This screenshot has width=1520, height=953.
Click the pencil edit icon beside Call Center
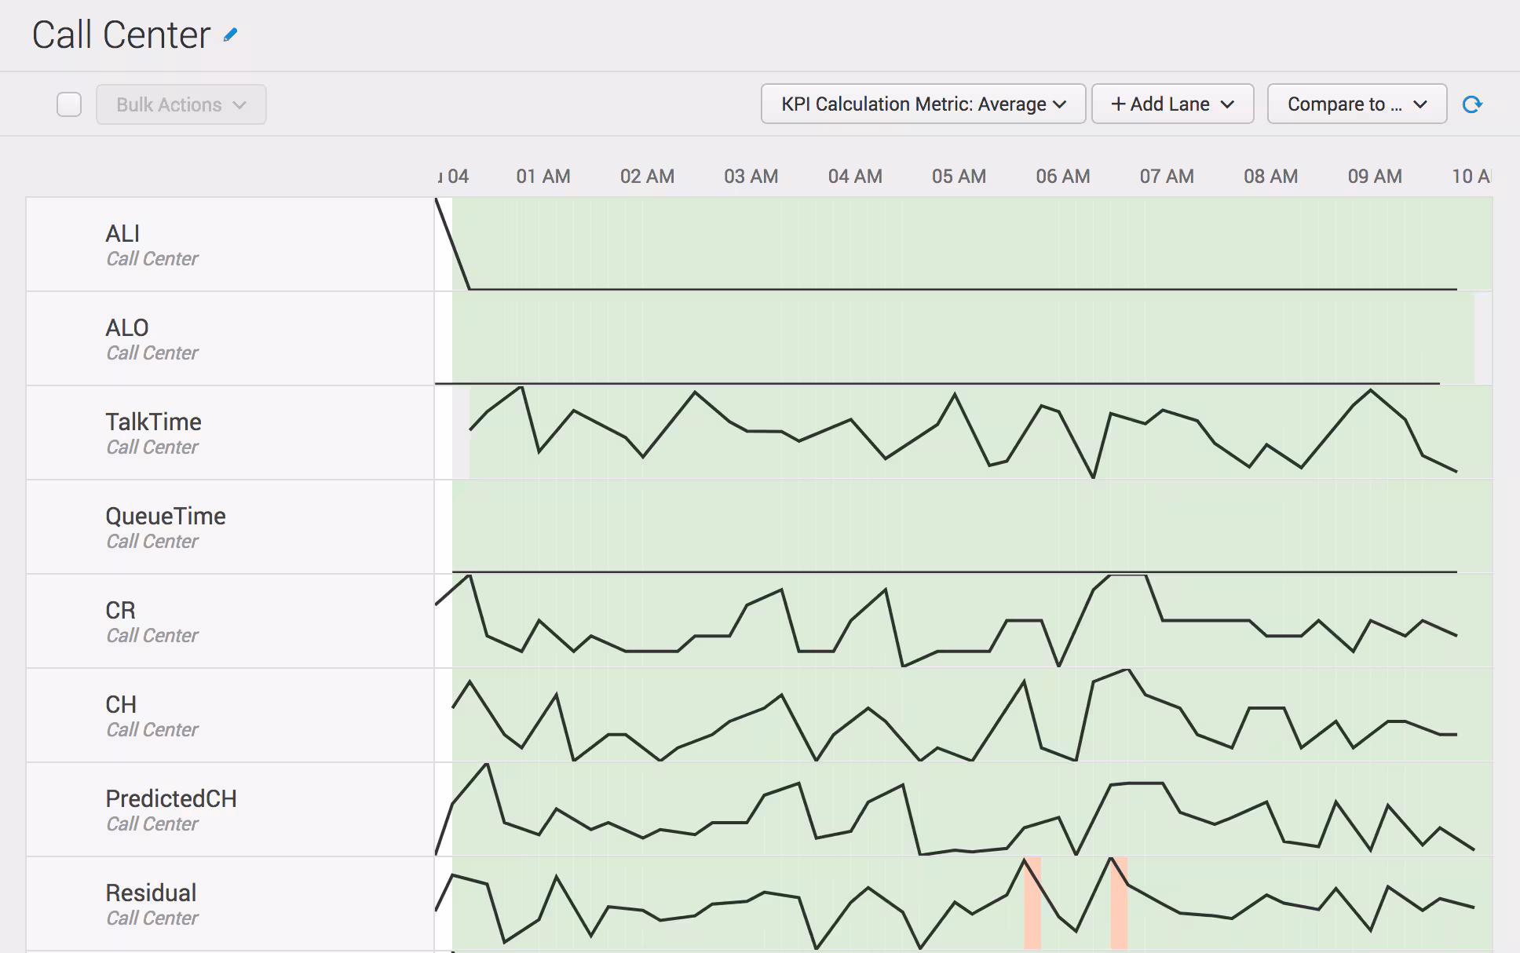pos(230,35)
